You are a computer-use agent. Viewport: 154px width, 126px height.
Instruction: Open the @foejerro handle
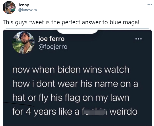click(53, 47)
